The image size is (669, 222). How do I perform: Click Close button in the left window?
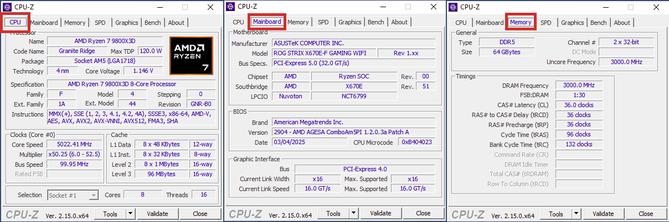pos(200,214)
